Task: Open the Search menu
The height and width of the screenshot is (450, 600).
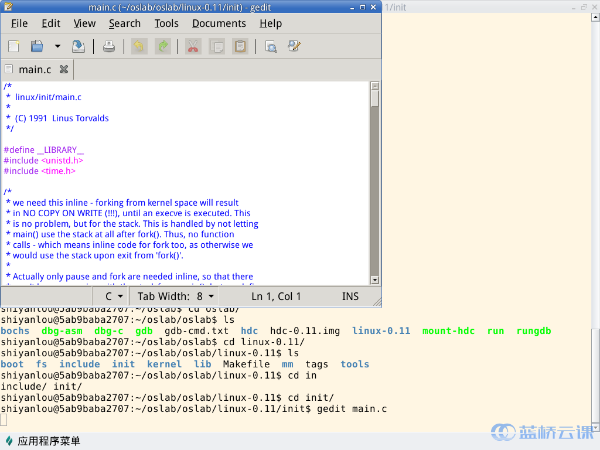Action: click(x=124, y=23)
